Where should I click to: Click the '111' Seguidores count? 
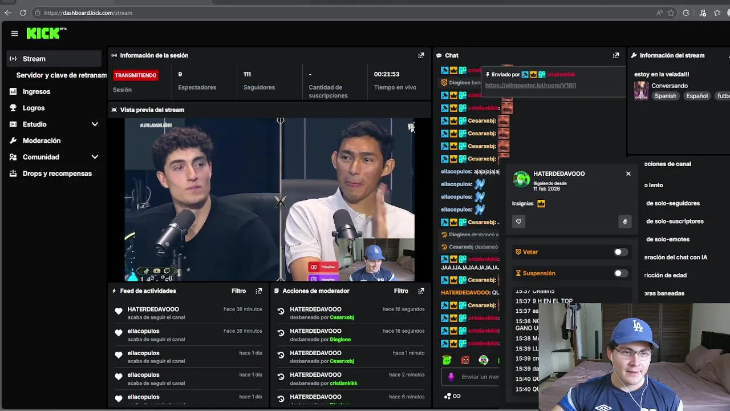[x=248, y=74]
